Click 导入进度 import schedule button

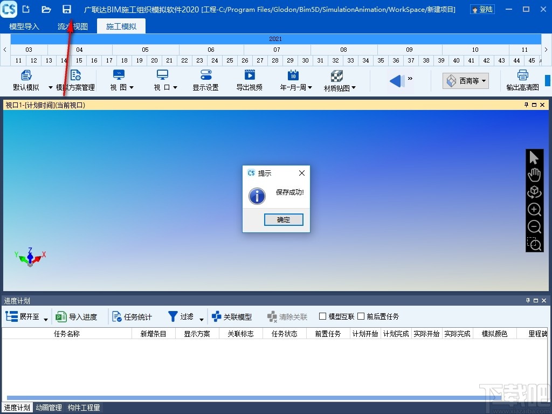click(76, 317)
